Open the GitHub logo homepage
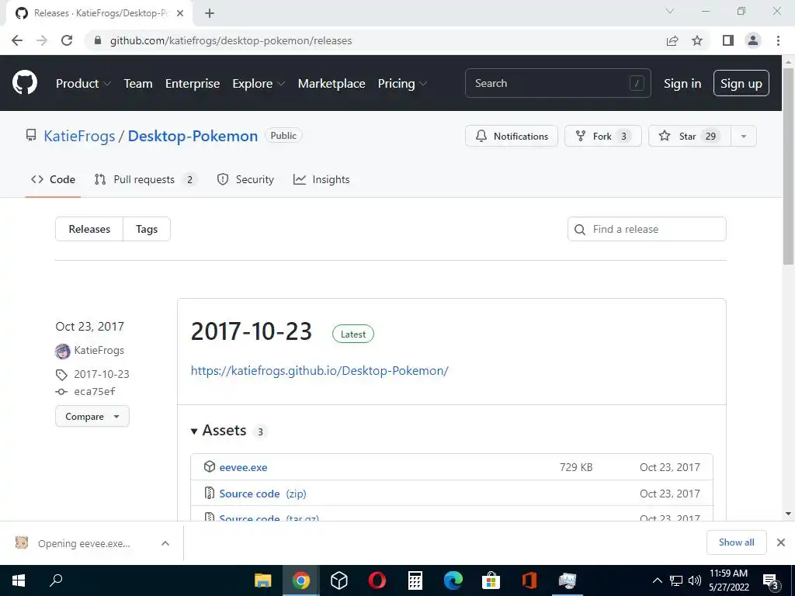This screenshot has width=795, height=596. (x=25, y=83)
